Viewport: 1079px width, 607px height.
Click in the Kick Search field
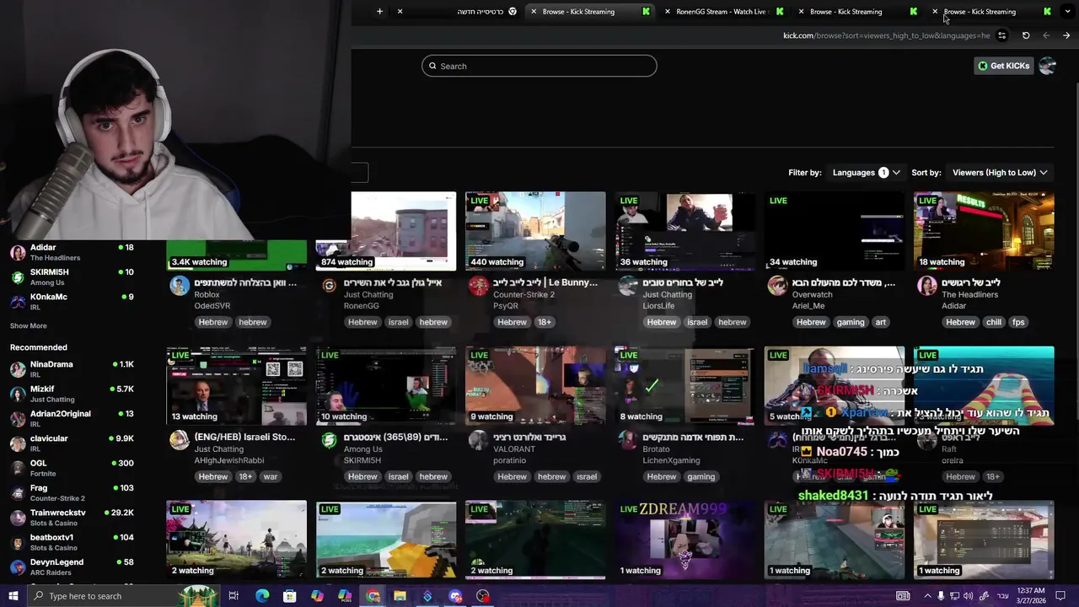(539, 66)
